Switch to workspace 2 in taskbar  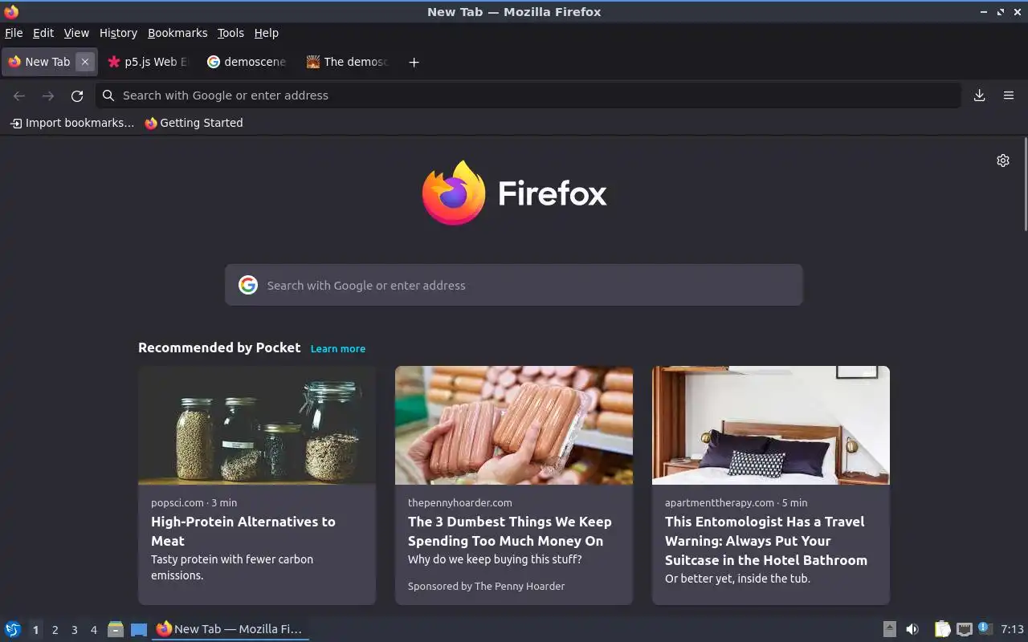point(55,630)
